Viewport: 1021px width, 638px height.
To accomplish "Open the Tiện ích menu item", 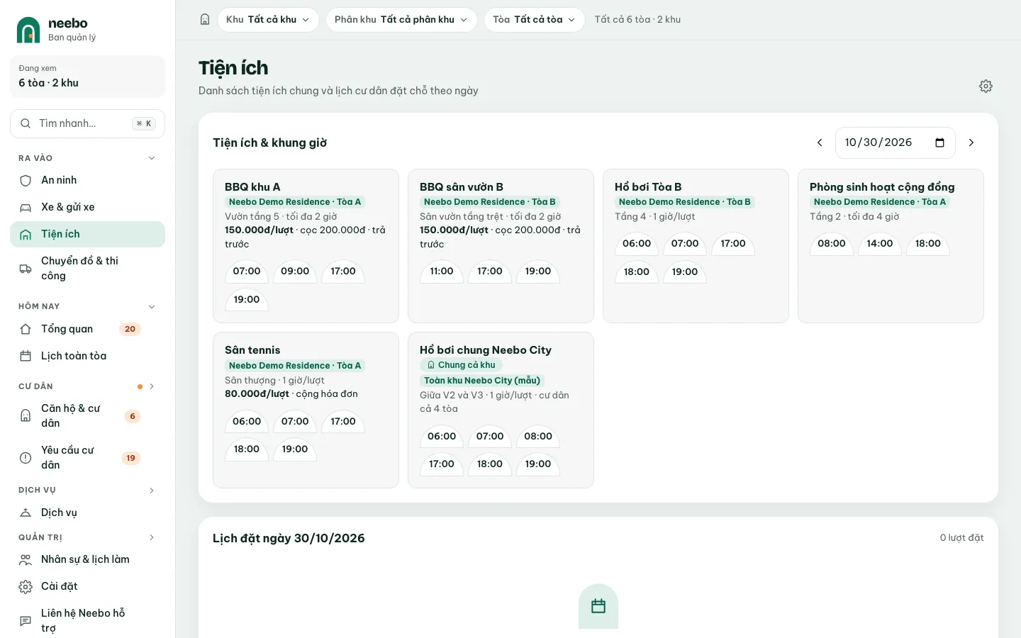I will (87, 235).
